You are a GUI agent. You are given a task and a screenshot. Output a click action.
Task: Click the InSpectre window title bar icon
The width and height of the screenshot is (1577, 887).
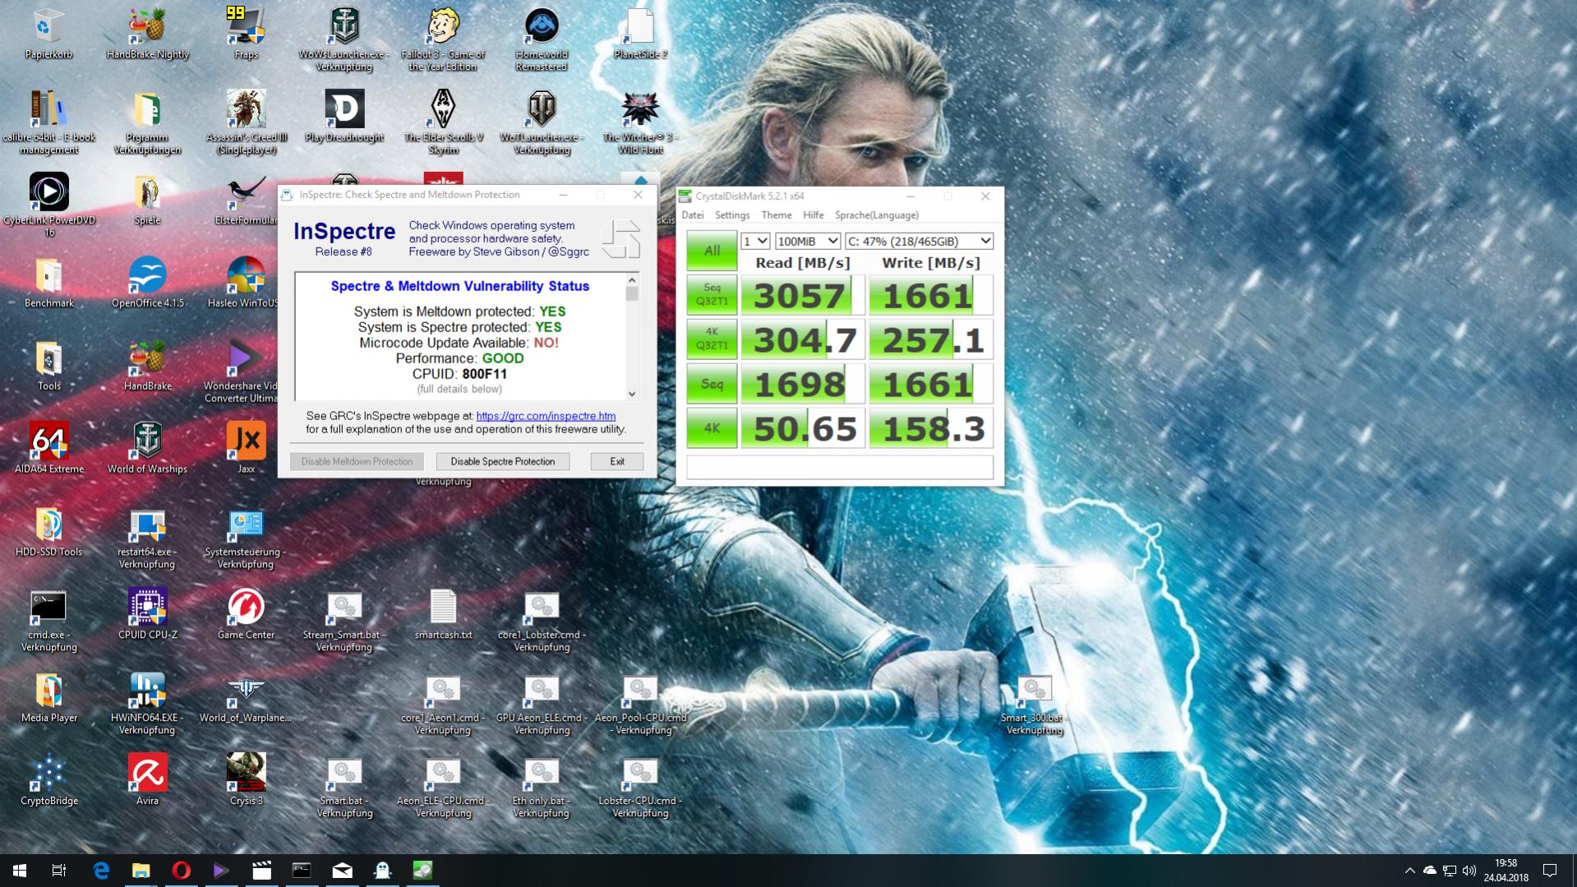(x=287, y=195)
